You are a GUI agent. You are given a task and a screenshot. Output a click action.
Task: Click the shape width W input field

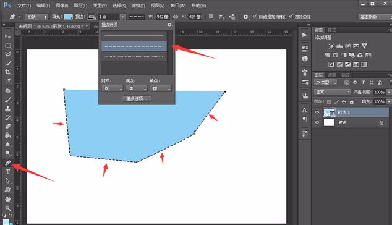click(163, 17)
